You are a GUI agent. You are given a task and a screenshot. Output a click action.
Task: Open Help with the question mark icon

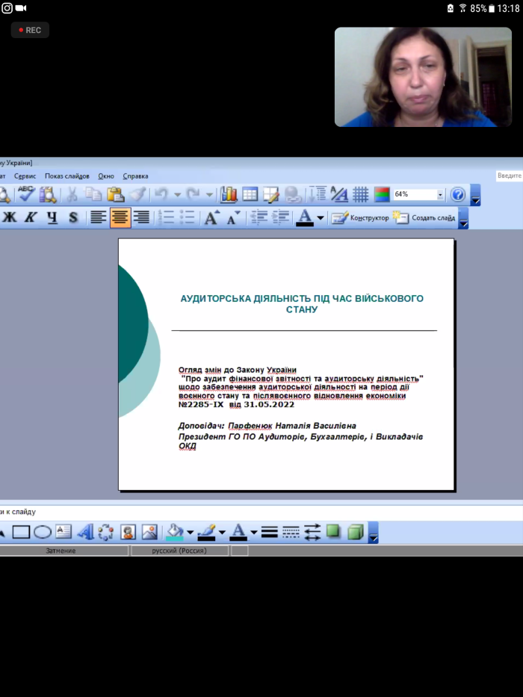[458, 195]
